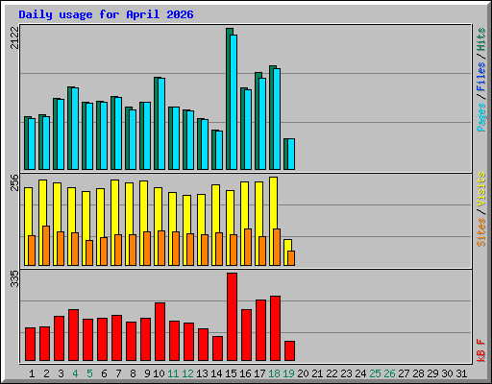Click the day 15 red KB bar
This screenshot has height=384, width=492.
[x=232, y=317]
